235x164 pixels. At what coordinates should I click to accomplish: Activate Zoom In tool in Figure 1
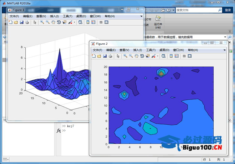[x=42, y=22]
